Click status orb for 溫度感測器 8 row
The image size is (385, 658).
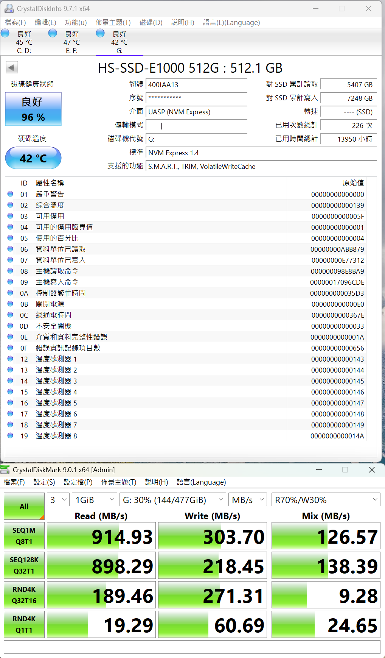(10, 436)
